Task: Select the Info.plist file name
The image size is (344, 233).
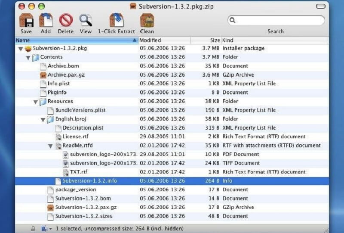Action: pyautogui.click(x=58, y=84)
